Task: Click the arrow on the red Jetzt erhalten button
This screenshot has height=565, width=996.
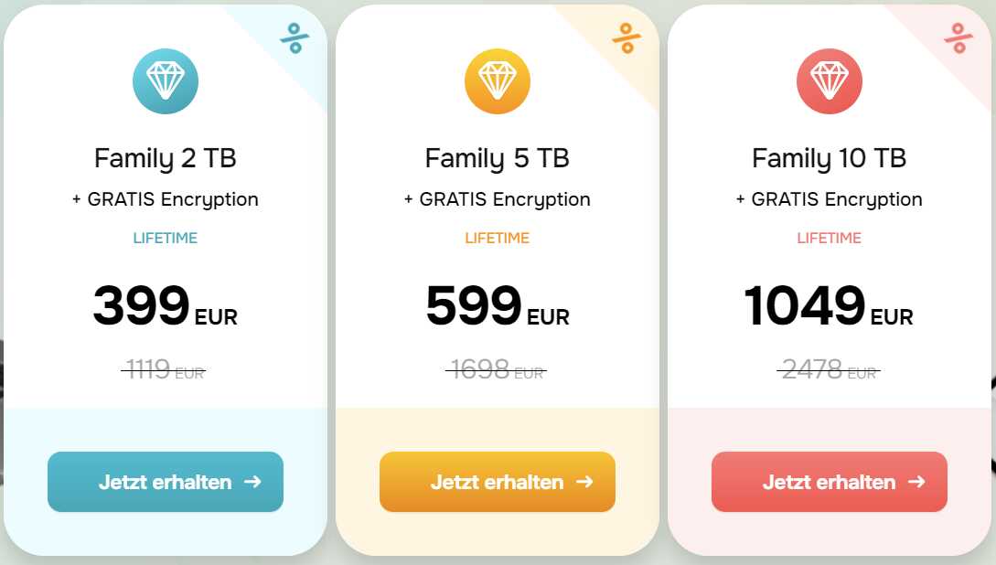Action: [916, 482]
